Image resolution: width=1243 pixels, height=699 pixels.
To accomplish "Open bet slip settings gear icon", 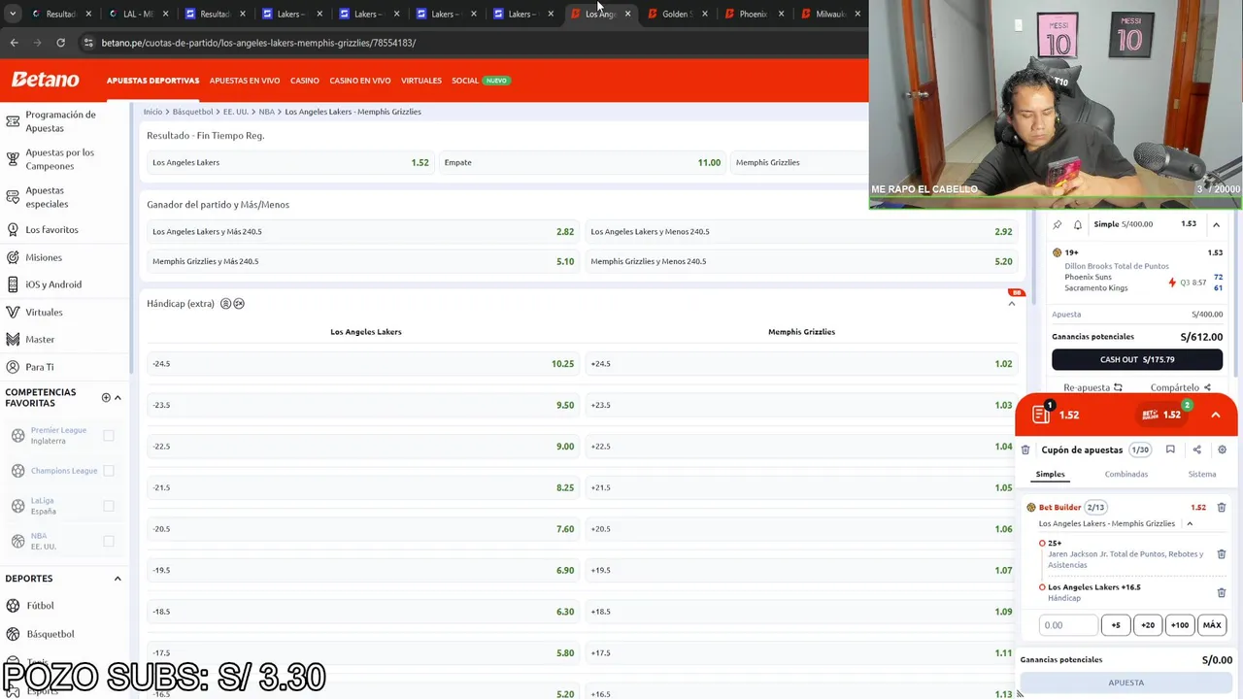I will tap(1222, 449).
